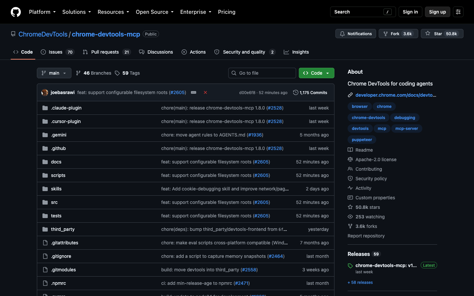Switch to the Issues tab
Viewport: 474px width, 296px height.
tap(58, 52)
